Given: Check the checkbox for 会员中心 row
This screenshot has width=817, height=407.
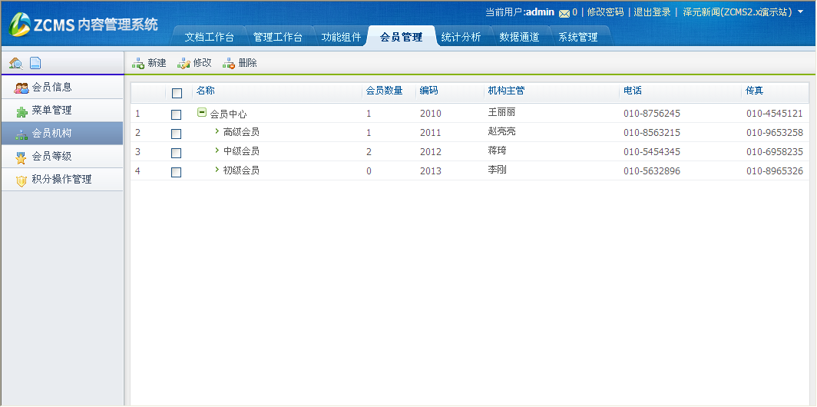Looking at the screenshot, I should click(x=177, y=114).
